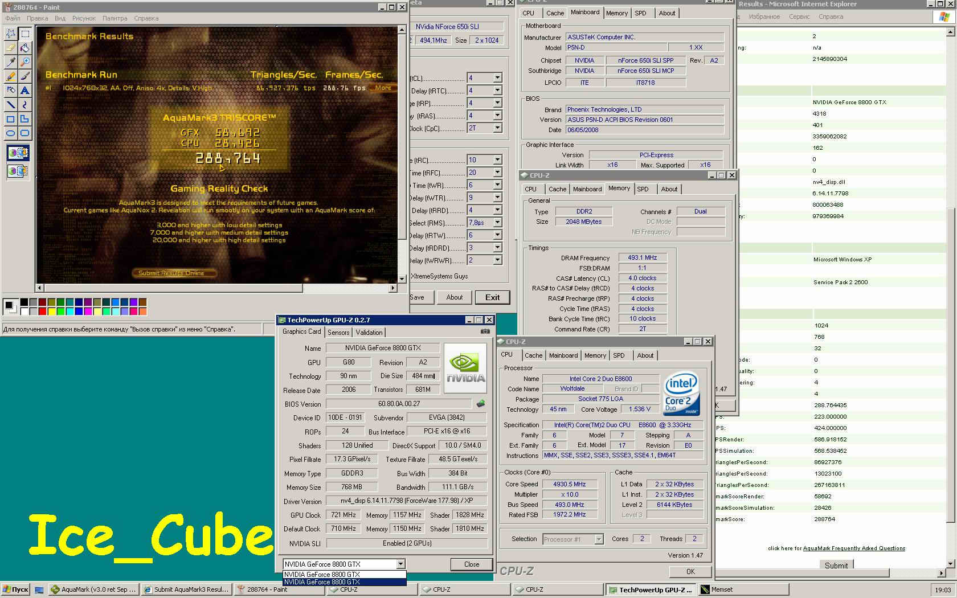Click the Save button in Memset
This screenshot has width=957, height=598.
pyautogui.click(x=416, y=297)
